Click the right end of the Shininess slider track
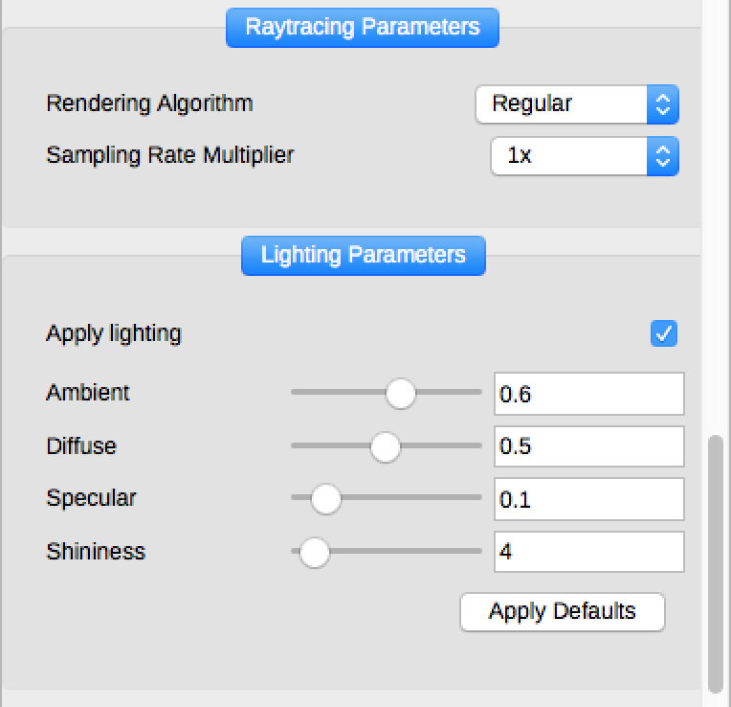731x707 pixels. [476, 552]
